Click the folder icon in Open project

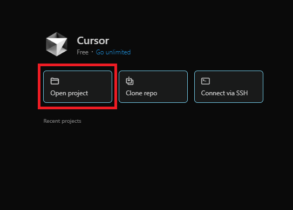tap(54, 81)
